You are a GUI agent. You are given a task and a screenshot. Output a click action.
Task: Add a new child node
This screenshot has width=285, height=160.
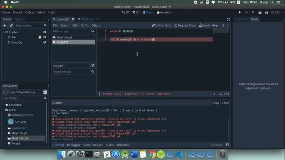[x=5, y=25]
